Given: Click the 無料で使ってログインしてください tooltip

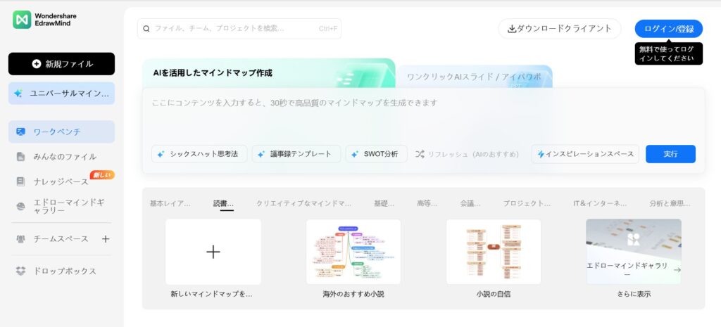Looking at the screenshot, I should (669, 53).
